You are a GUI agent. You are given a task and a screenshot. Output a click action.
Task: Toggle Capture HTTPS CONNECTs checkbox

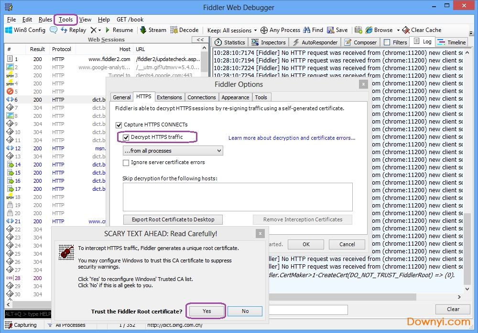(x=119, y=125)
